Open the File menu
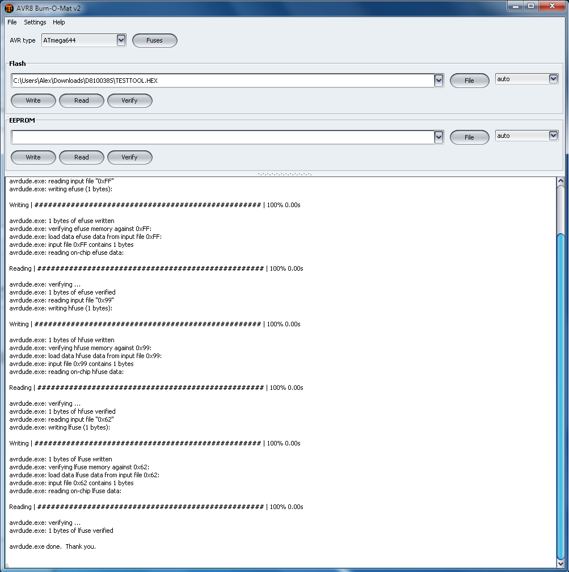 tap(12, 22)
